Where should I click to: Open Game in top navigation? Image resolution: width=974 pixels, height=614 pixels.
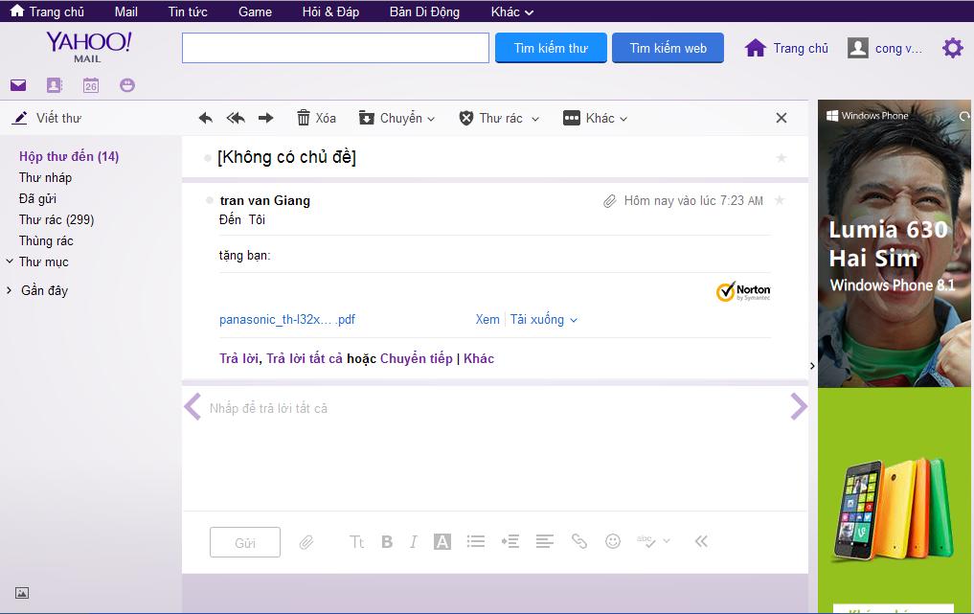(256, 11)
